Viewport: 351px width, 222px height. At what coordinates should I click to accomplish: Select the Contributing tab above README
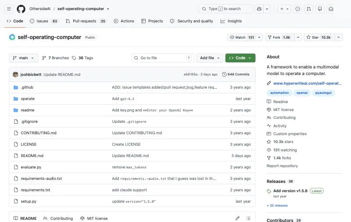pyautogui.click(x=58, y=218)
